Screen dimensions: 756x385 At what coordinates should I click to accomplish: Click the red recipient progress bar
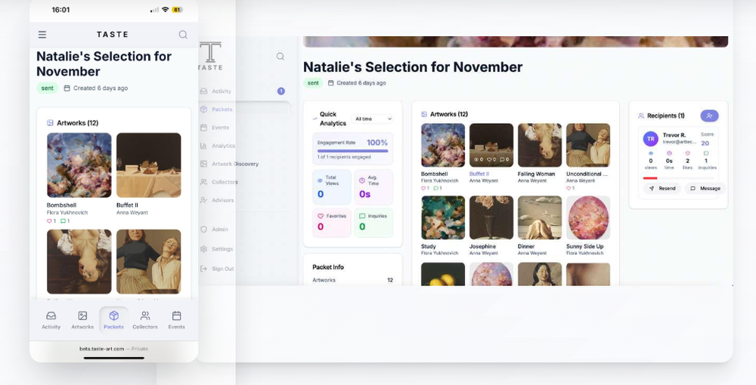650,178
